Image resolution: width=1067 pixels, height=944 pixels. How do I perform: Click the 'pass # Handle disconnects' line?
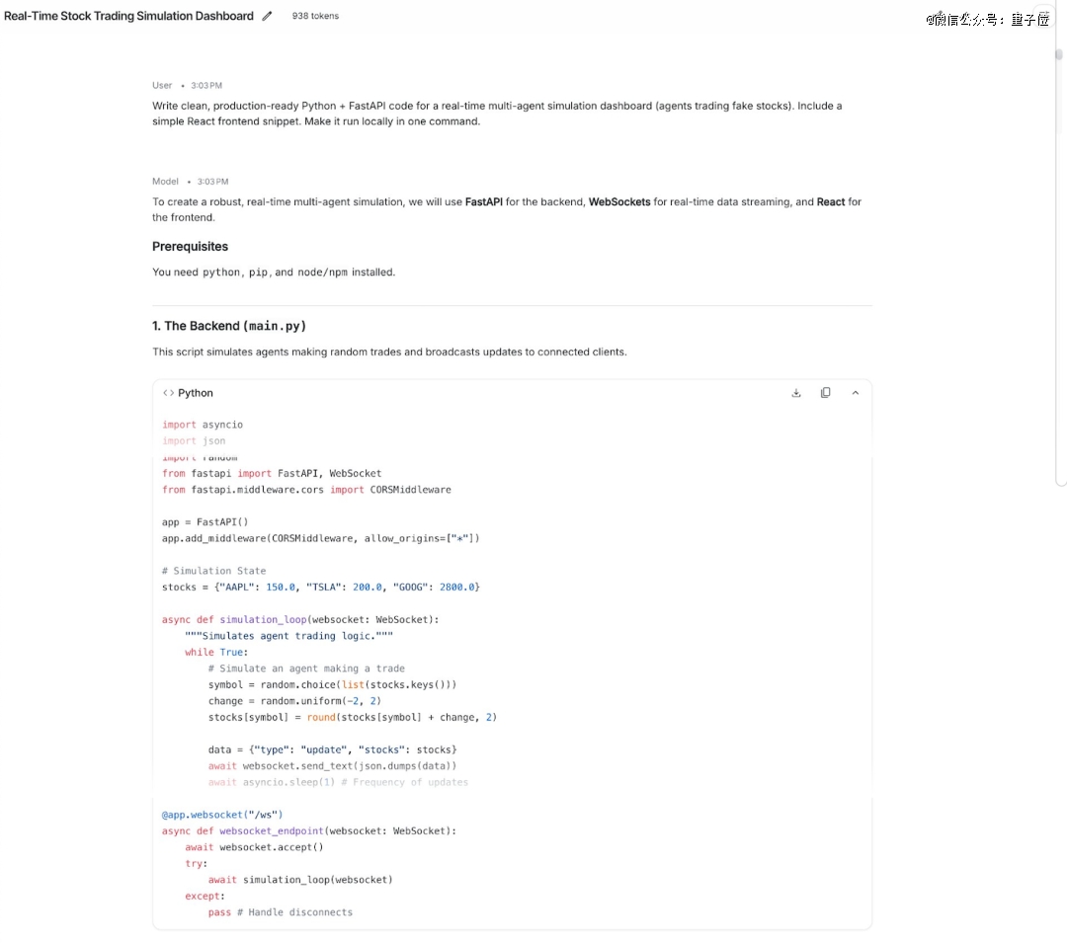click(x=280, y=912)
